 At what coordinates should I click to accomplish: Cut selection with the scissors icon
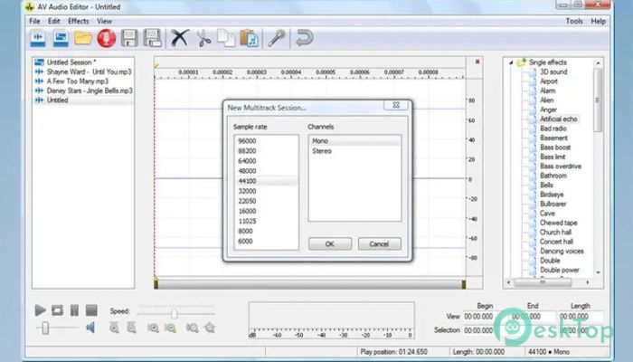203,39
